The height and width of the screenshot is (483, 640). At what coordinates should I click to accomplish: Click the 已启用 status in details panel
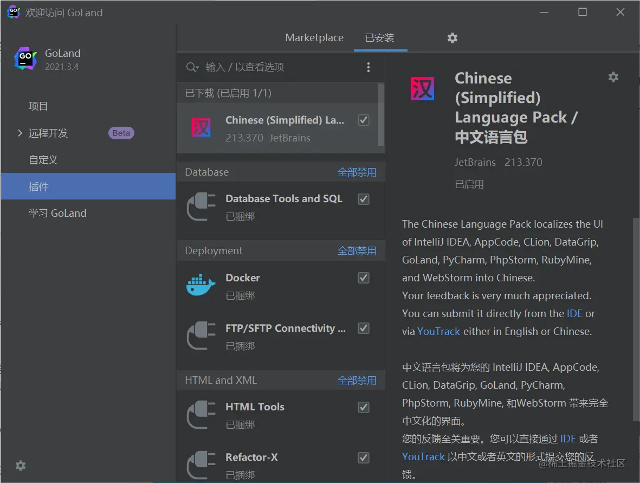point(469,184)
